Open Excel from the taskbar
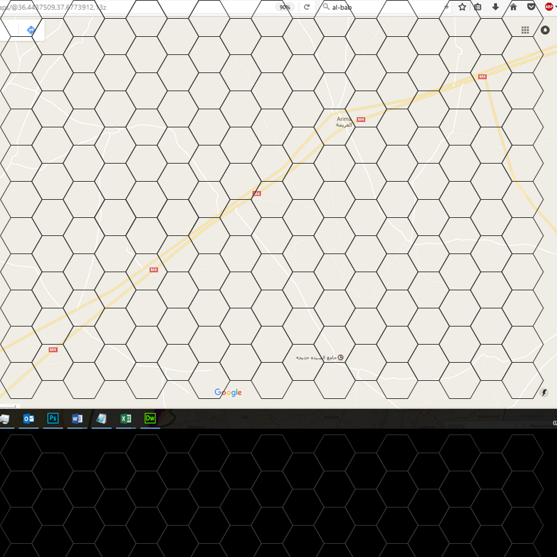This screenshot has width=557, height=557. 126,418
